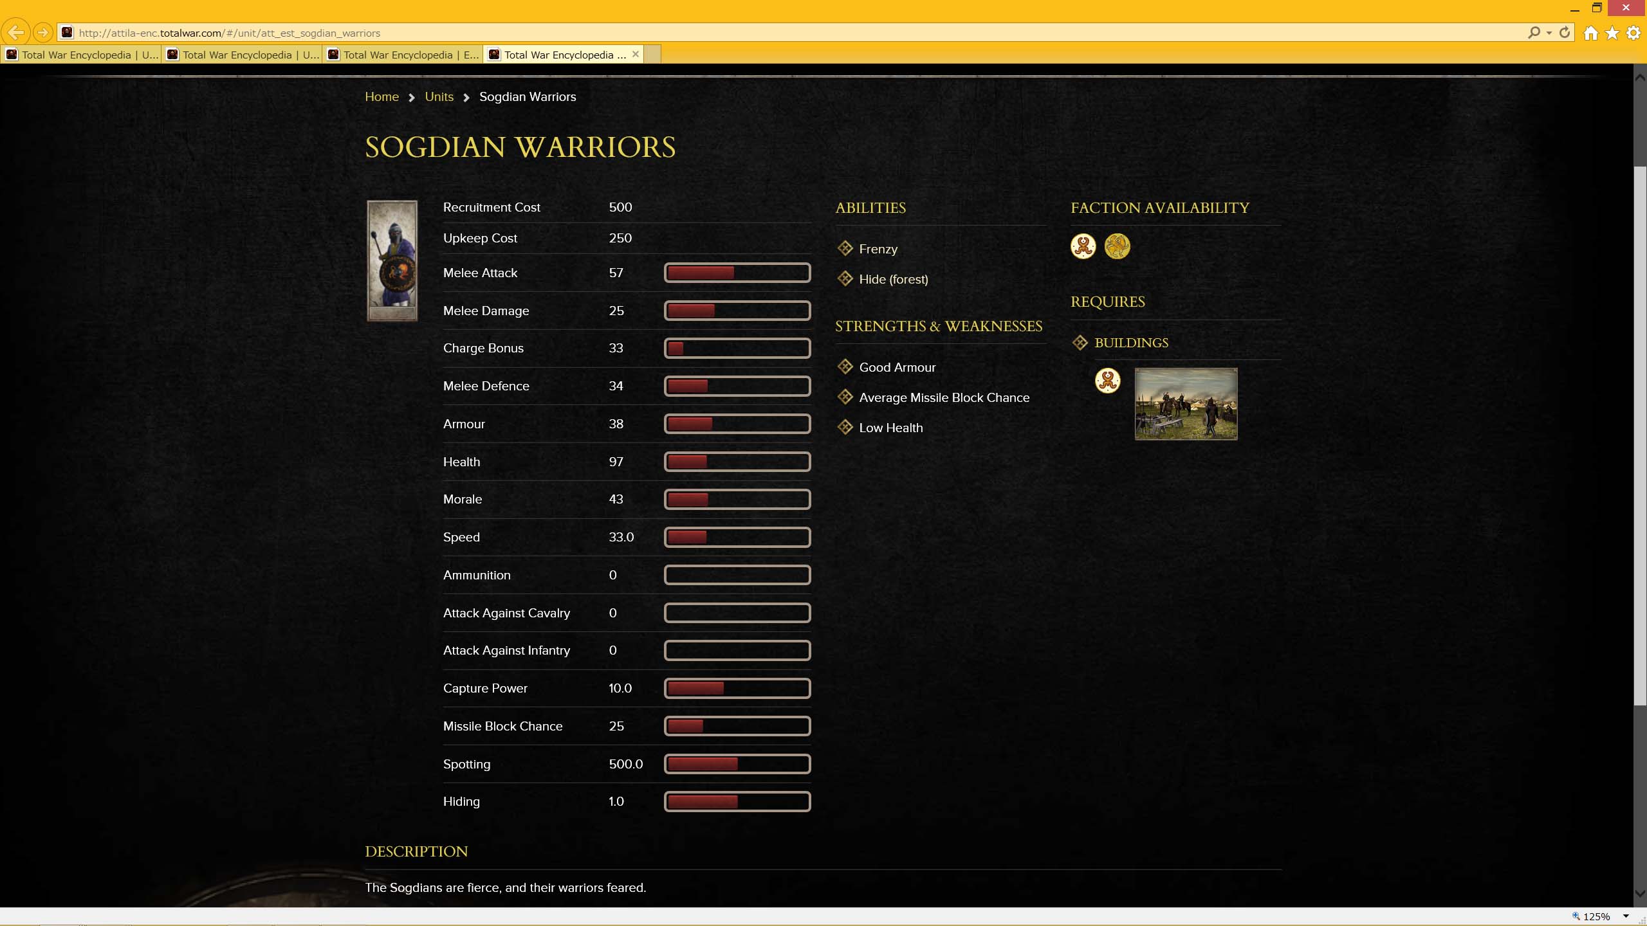Click the Good Armour text

tap(897, 367)
